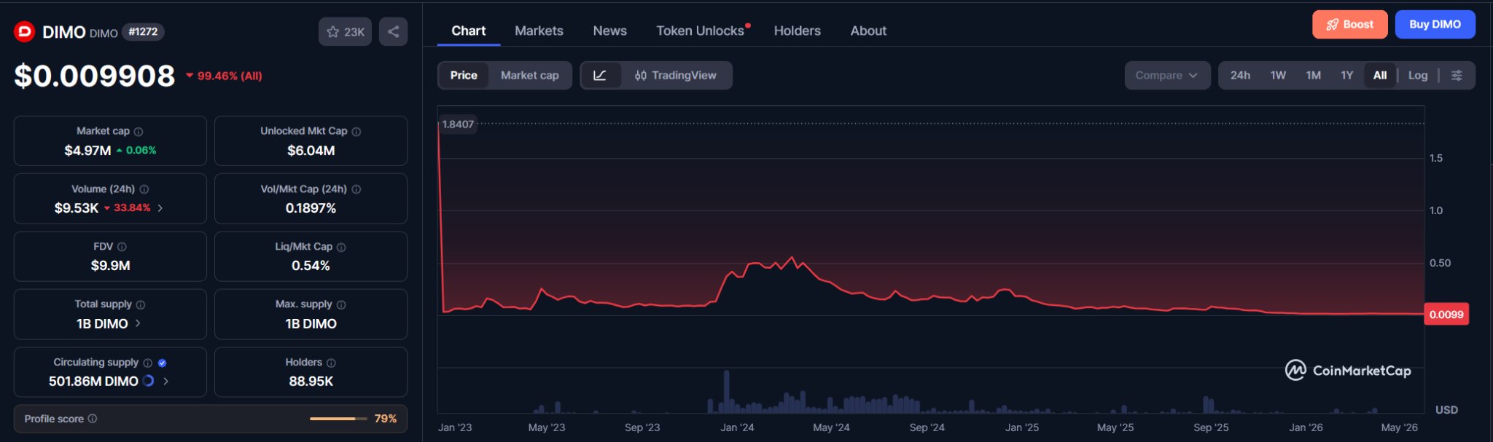Viewport: 1493px width, 442px height.
Task: Open Market cap info icon
Action: 139,132
